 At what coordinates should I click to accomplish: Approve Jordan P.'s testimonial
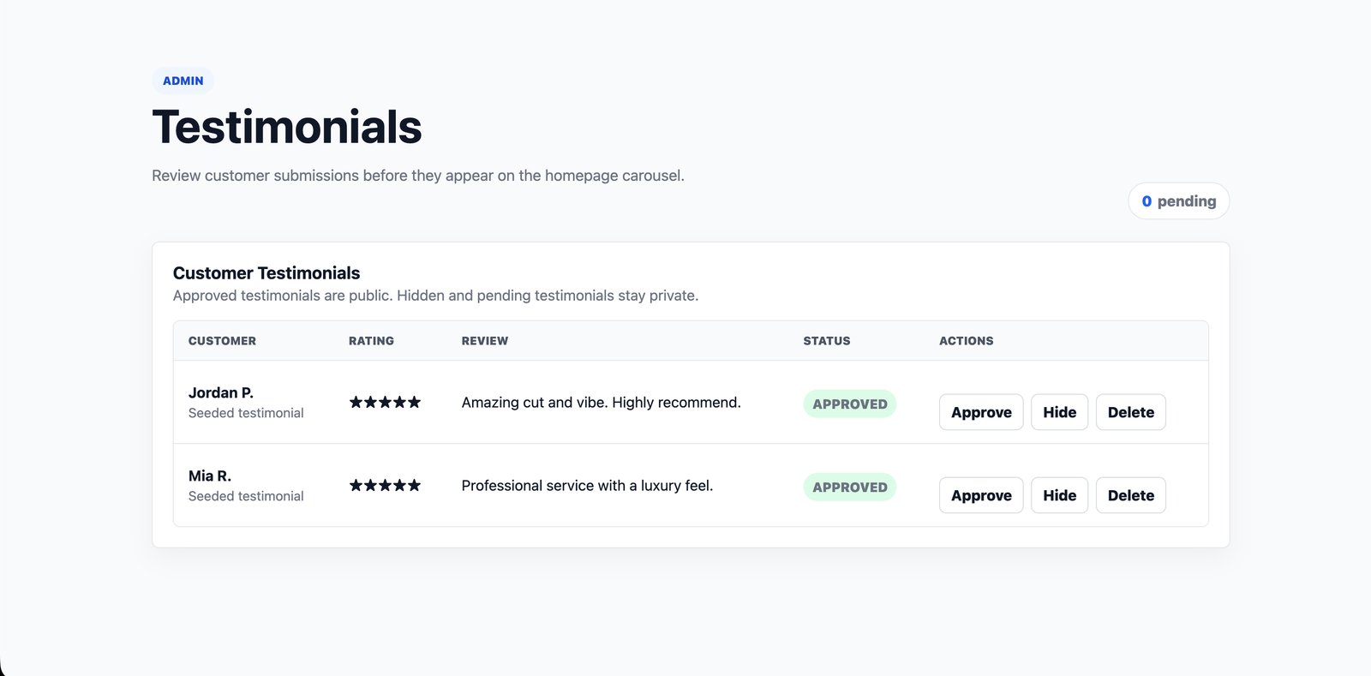tap(981, 412)
